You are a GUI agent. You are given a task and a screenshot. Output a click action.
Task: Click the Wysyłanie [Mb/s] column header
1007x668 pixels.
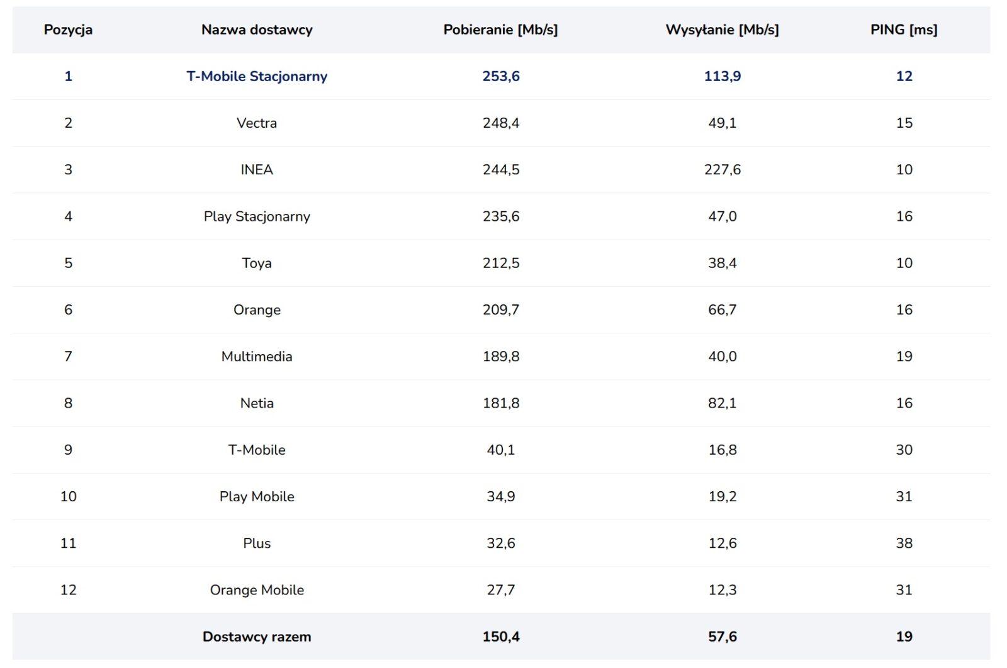722,30
